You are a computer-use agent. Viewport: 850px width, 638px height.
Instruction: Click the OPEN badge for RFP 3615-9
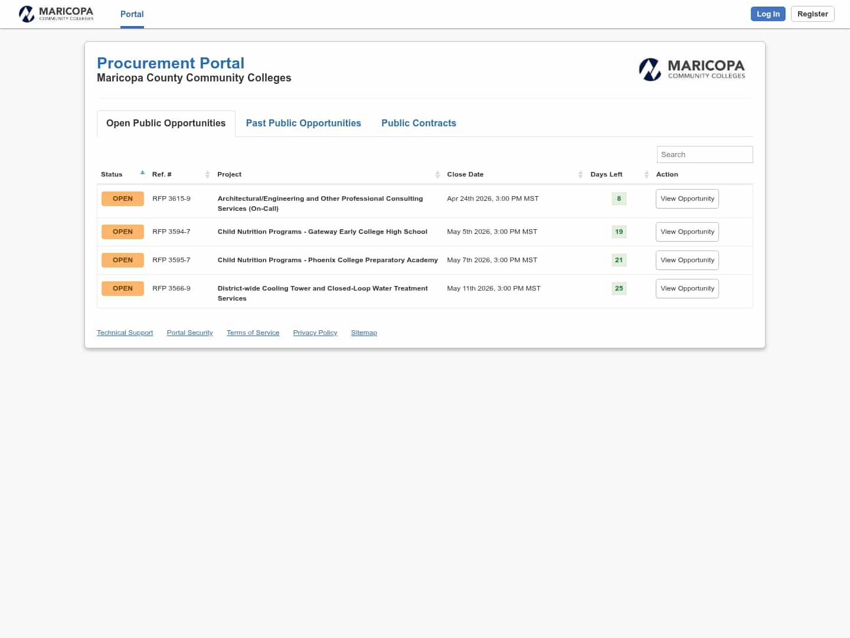click(x=123, y=198)
